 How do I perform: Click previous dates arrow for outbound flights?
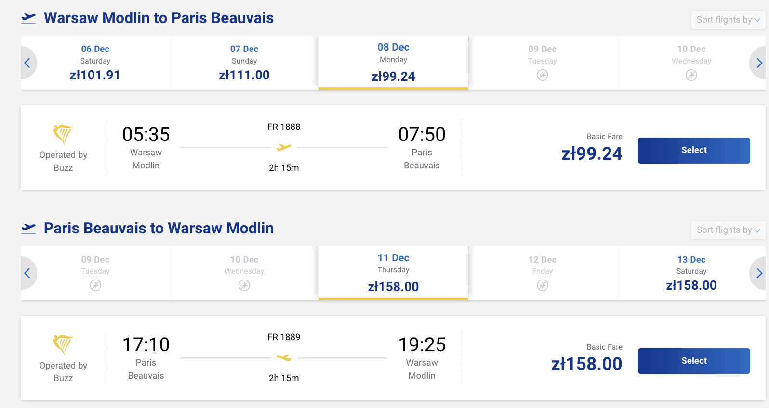pyautogui.click(x=27, y=63)
